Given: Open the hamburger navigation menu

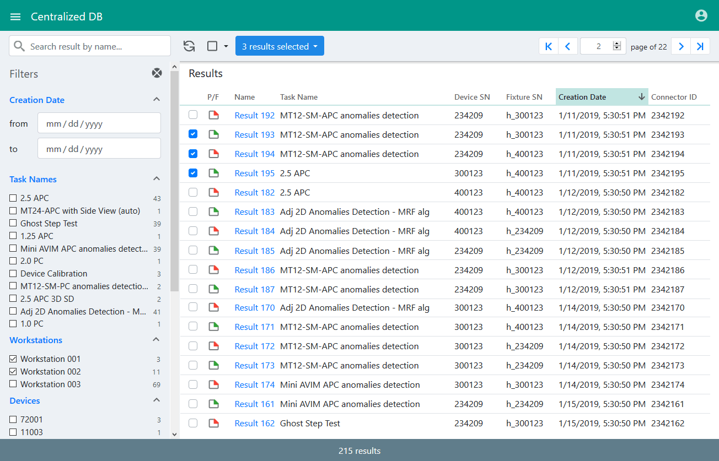Looking at the screenshot, I should click(15, 17).
